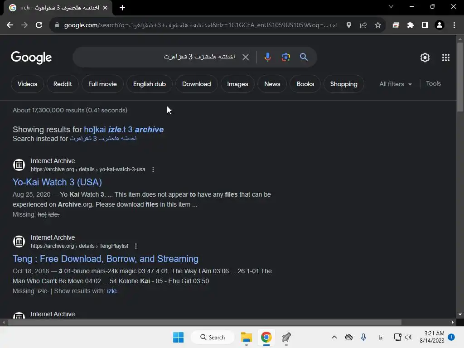Viewport: 464px width, 348px height.
Task: Open the Extensions puzzle icon
Action: pos(411,25)
